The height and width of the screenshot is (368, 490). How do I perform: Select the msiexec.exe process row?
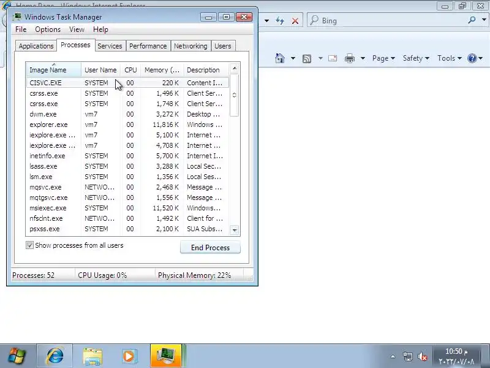click(127, 208)
